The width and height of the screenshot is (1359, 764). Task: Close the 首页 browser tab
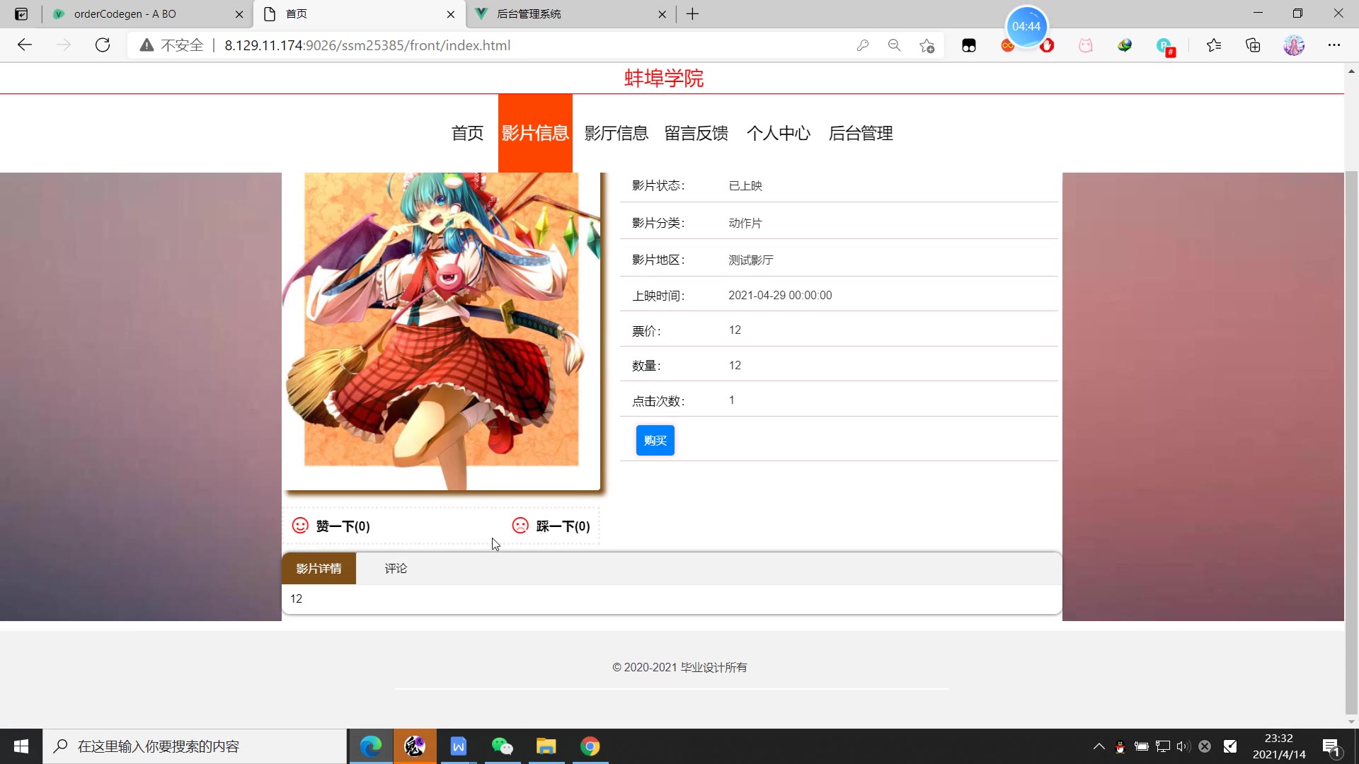click(451, 14)
